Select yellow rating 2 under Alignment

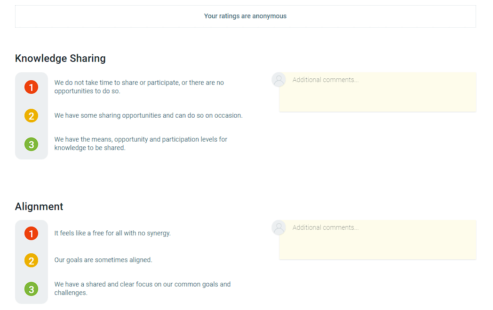32,260
